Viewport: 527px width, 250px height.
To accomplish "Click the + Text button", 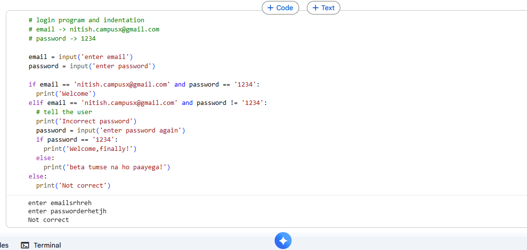I will pyautogui.click(x=323, y=8).
